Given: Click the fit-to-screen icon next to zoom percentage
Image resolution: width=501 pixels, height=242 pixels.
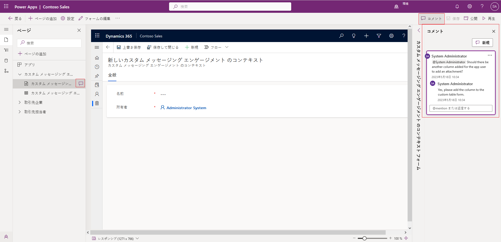Looking at the screenshot, I should click(406, 238).
